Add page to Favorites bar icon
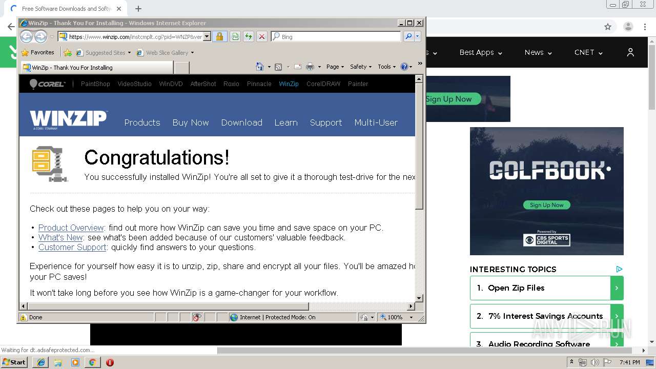 point(68,52)
